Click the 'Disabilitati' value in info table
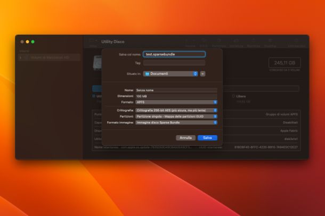 click(290, 122)
